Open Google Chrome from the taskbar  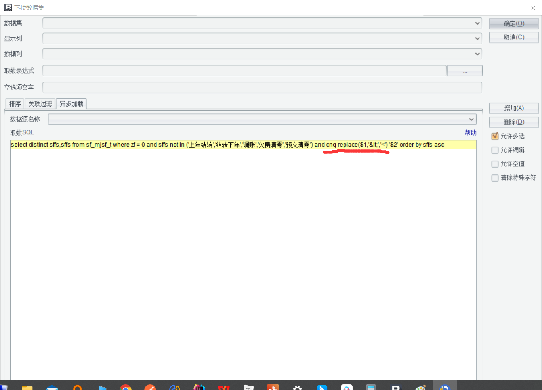[126, 387]
